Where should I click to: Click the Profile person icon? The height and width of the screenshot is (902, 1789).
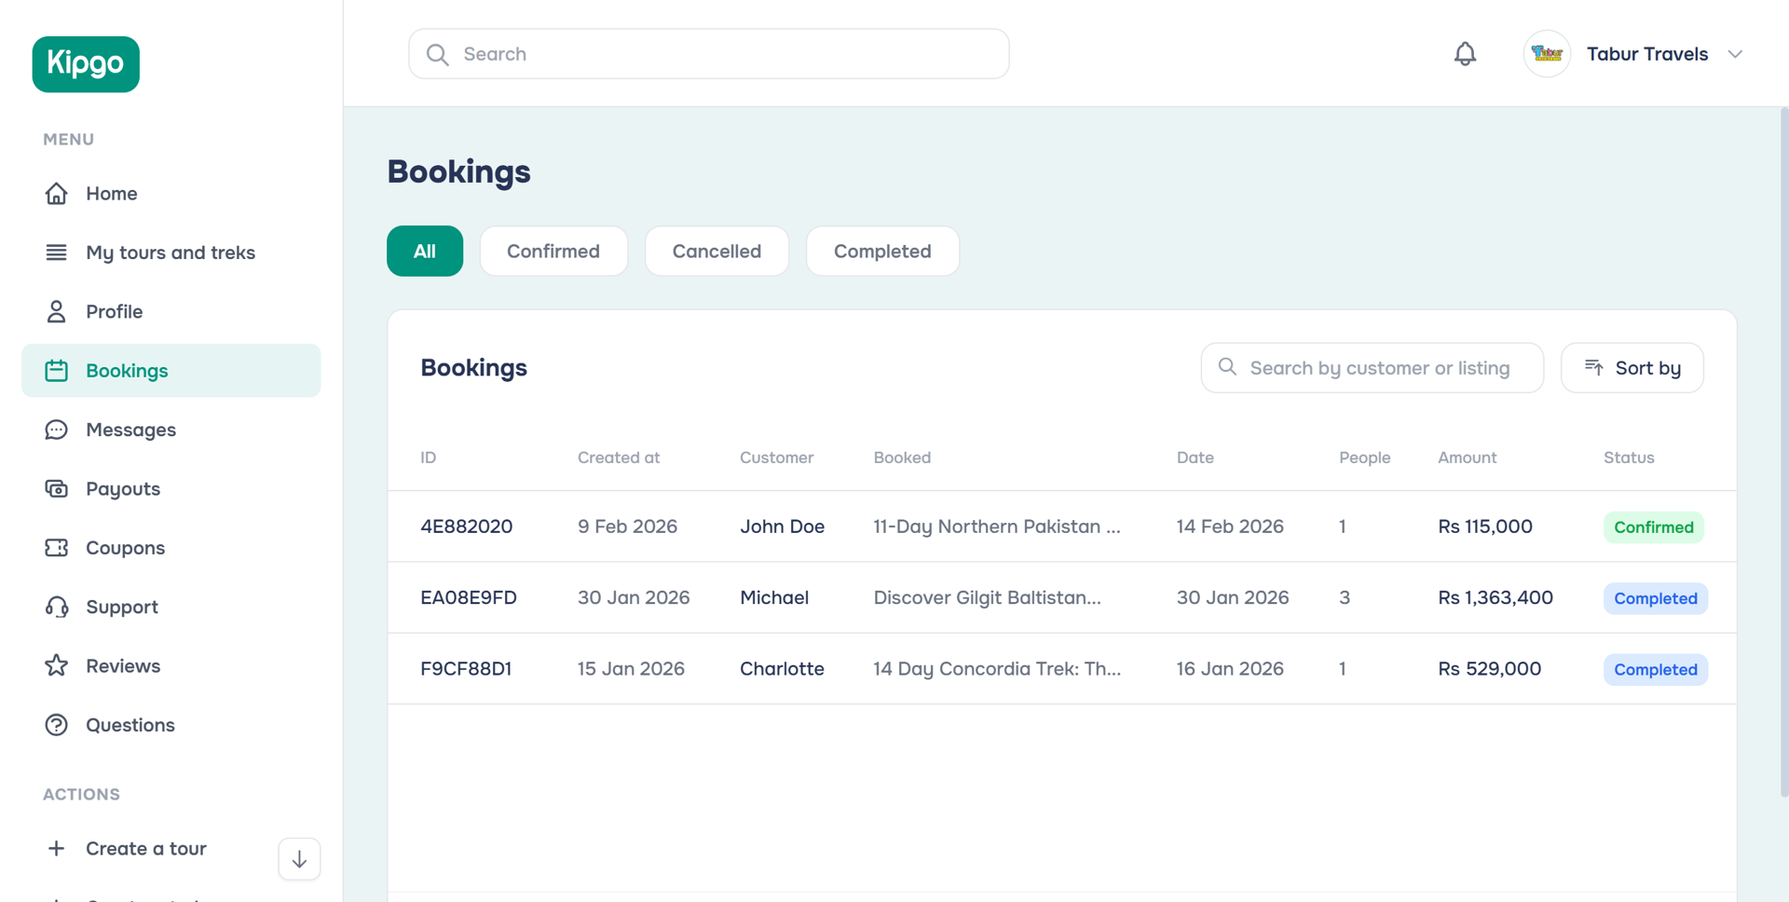[x=57, y=311]
